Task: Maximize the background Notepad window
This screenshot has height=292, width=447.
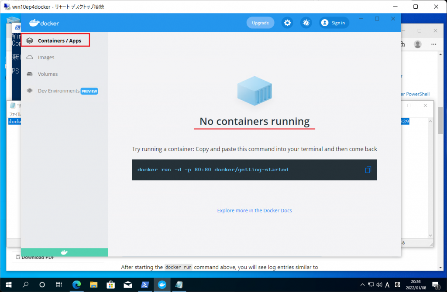Action: click(409, 105)
